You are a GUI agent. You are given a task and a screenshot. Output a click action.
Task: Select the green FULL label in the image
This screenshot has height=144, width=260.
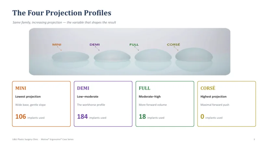134,45
